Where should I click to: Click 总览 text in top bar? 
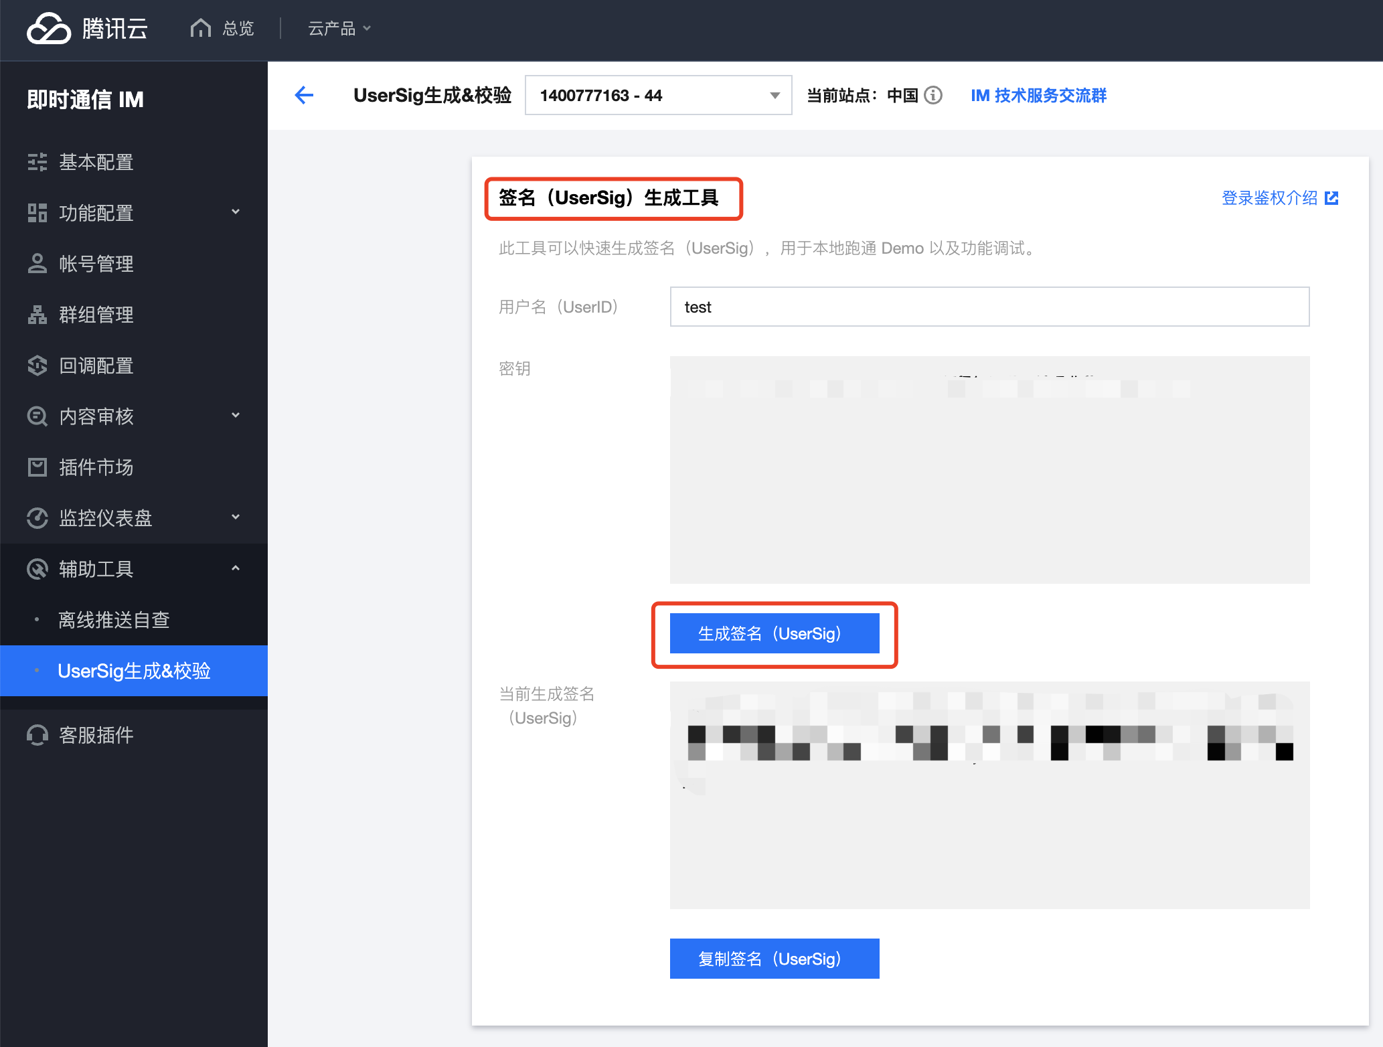click(x=238, y=28)
